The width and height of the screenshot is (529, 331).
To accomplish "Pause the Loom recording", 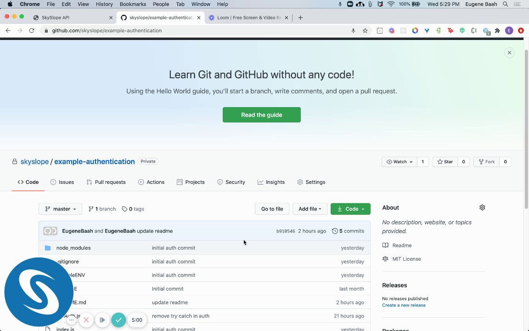I will point(102,320).
